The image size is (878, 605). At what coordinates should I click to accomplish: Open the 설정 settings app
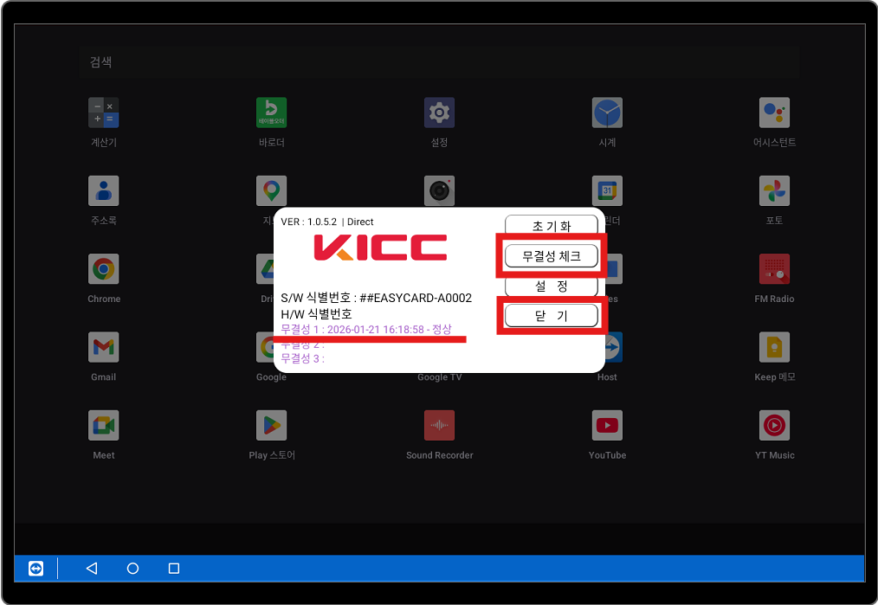pyautogui.click(x=440, y=113)
